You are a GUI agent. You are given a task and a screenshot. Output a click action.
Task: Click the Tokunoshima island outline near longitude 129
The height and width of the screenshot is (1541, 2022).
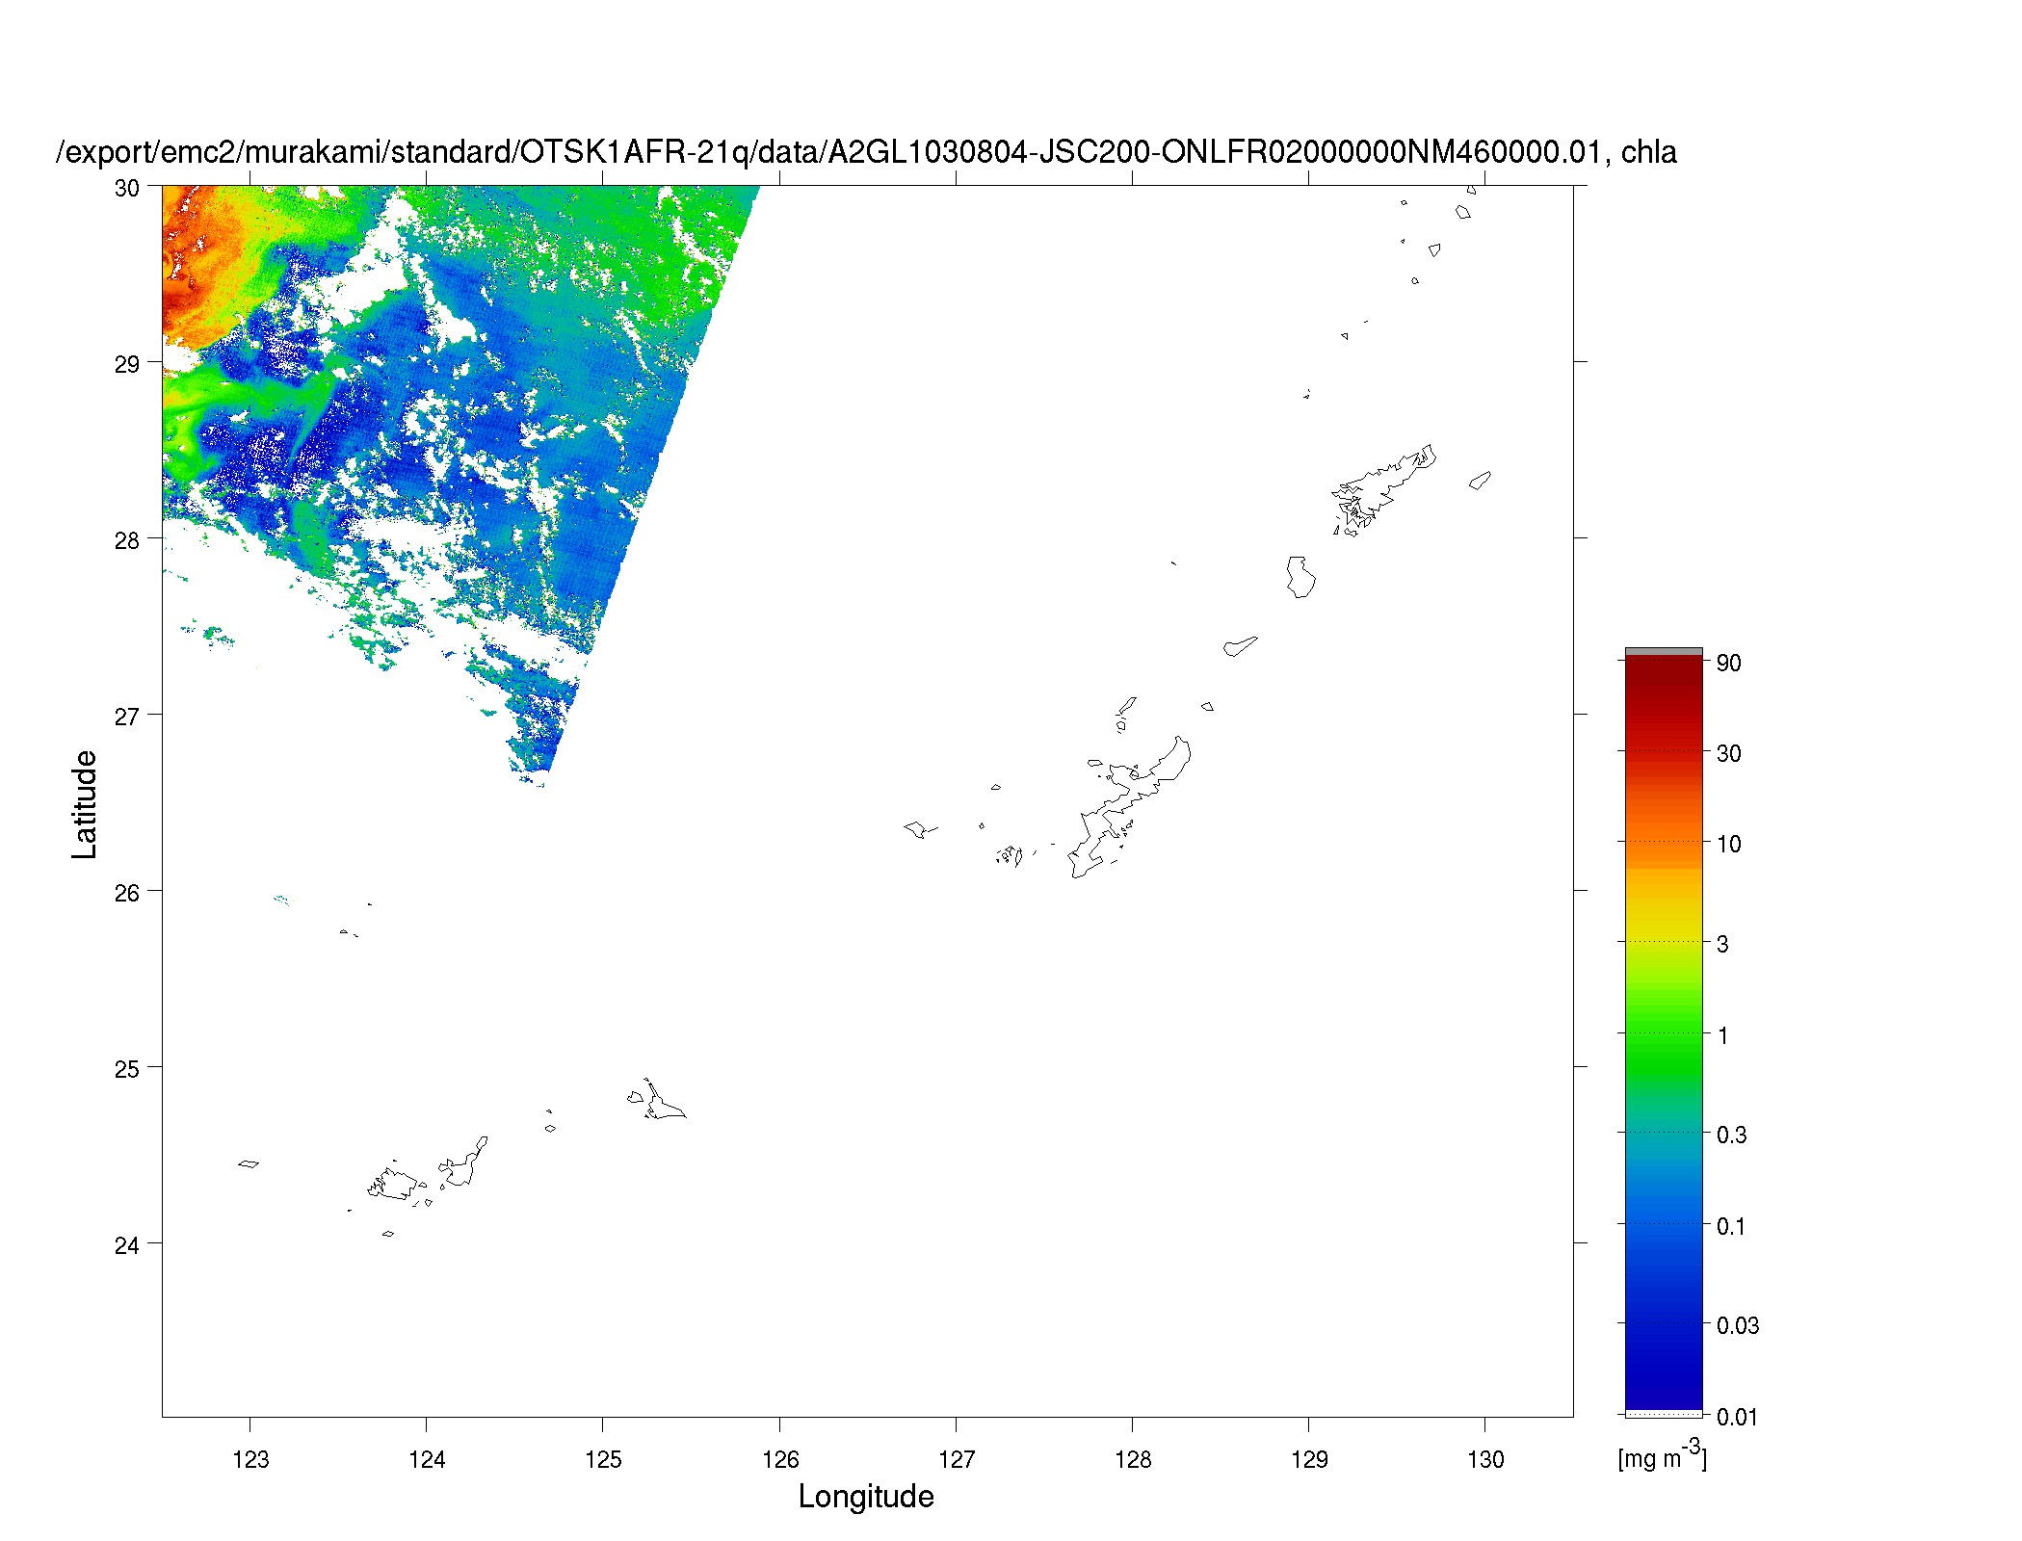pos(1300,577)
